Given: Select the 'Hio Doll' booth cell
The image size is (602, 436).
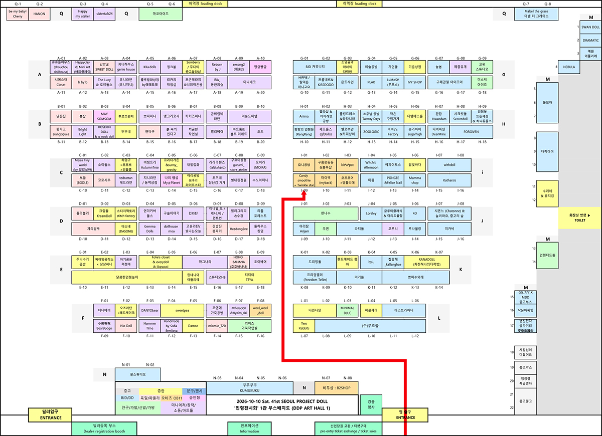Looking at the screenshot, I should (x=126, y=326).
